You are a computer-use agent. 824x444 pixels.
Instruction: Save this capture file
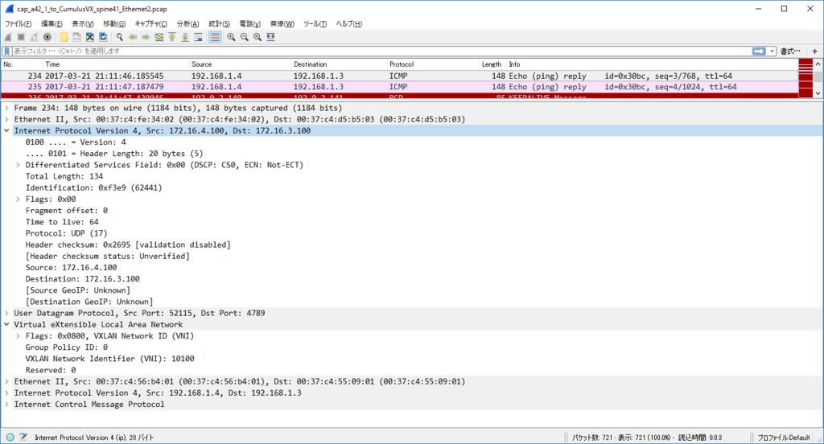[76, 37]
